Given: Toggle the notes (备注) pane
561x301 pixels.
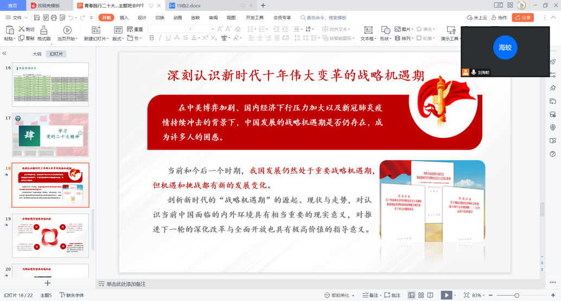Looking at the screenshot, I should (371, 295).
